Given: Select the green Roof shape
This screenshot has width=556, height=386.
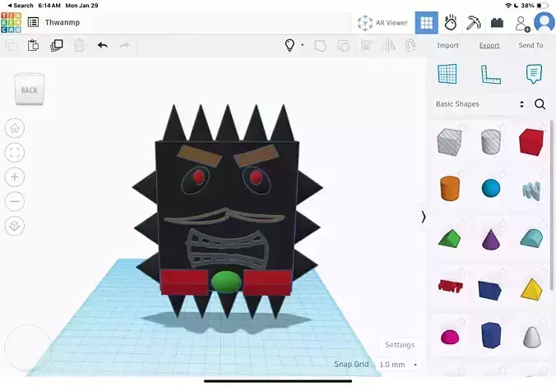Looking at the screenshot, I should 449,237.
